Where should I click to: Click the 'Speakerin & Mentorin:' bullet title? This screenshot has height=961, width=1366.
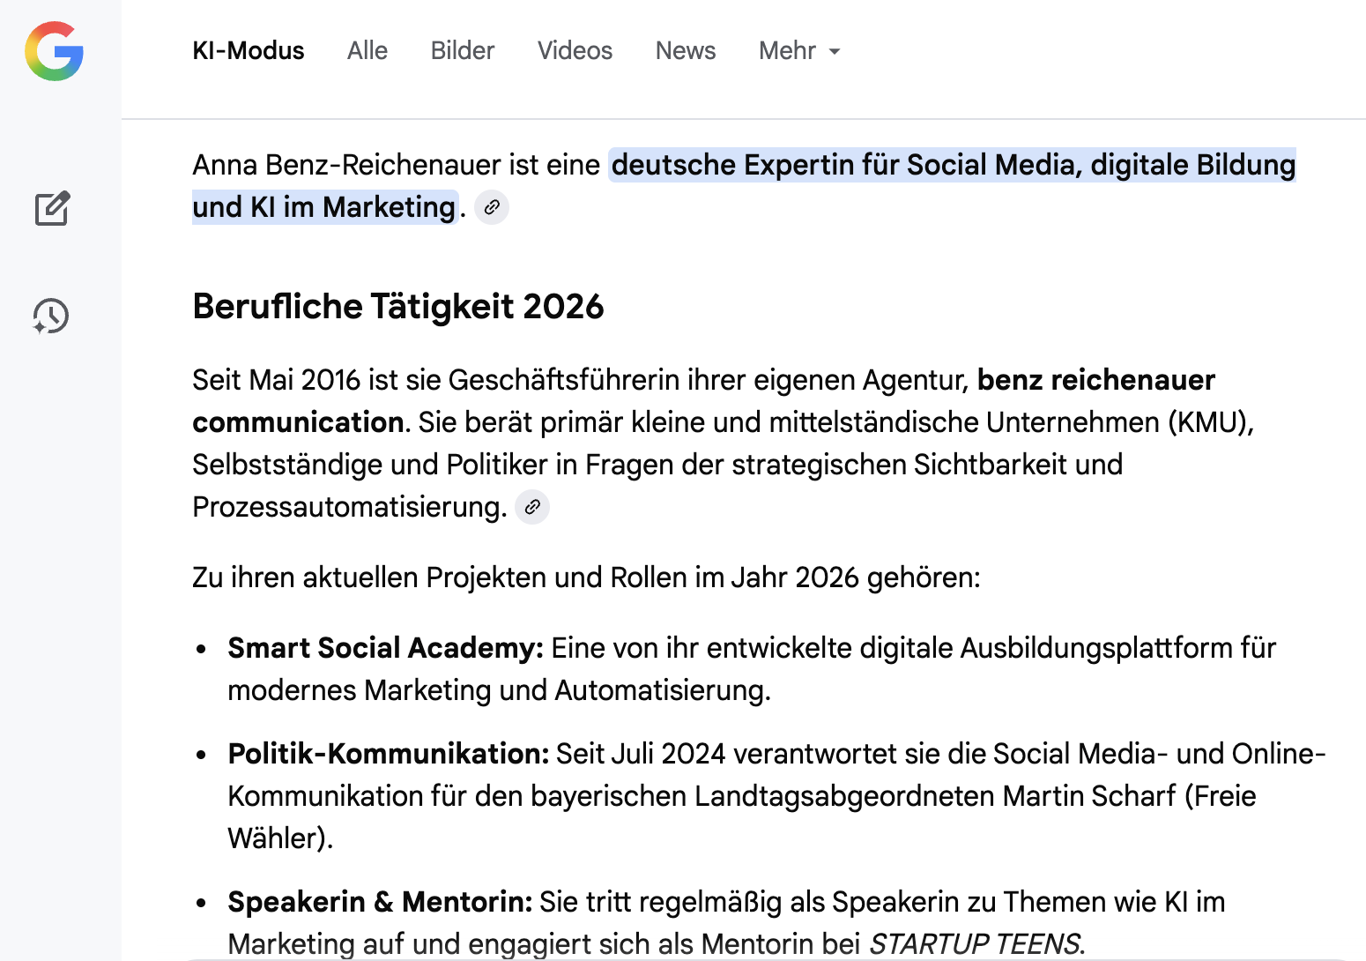pyautogui.click(x=380, y=902)
